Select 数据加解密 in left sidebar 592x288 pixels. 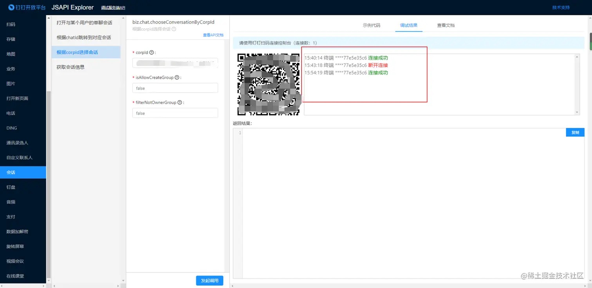(23, 232)
